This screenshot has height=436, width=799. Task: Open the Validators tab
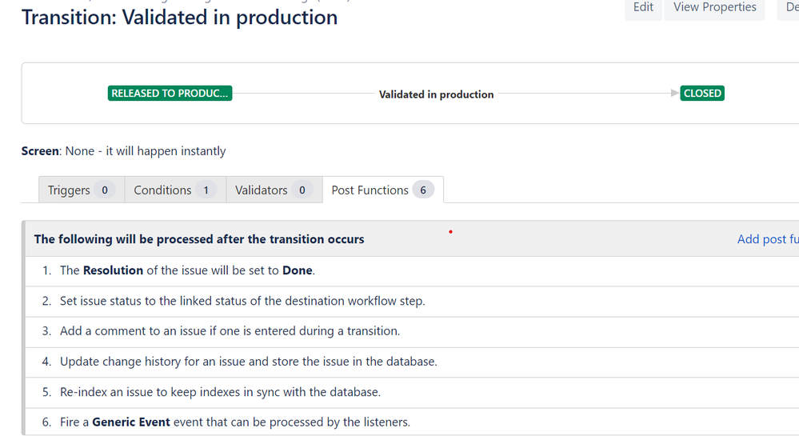point(274,190)
